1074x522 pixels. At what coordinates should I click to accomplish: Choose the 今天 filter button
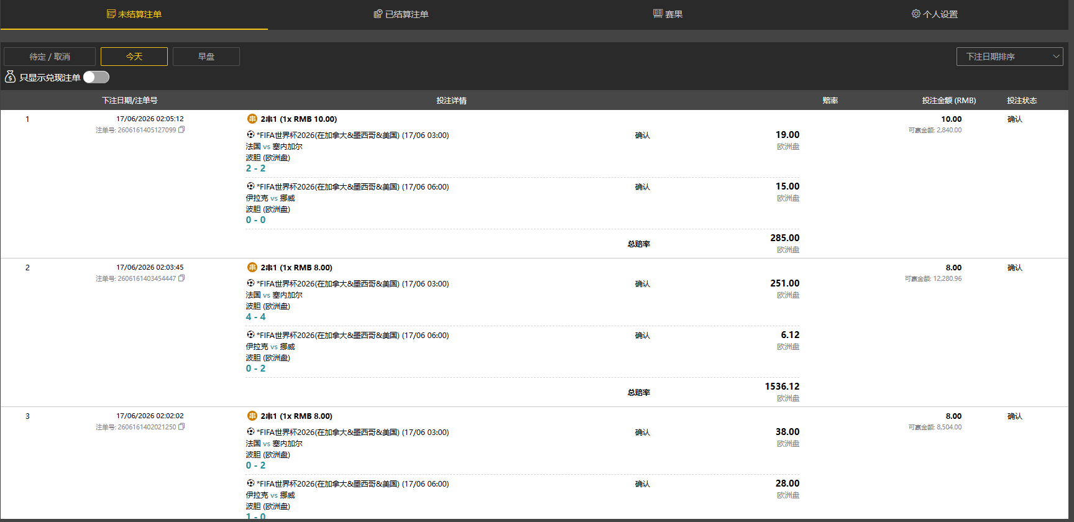[x=134, y=57]
